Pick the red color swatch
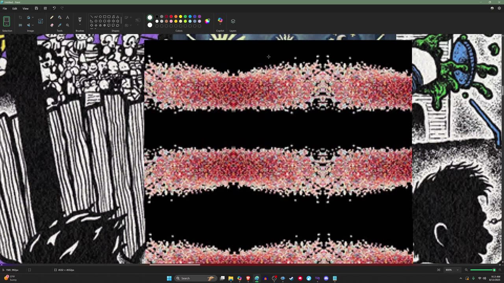The image size is (504, 283). click(x=171, y=17)
